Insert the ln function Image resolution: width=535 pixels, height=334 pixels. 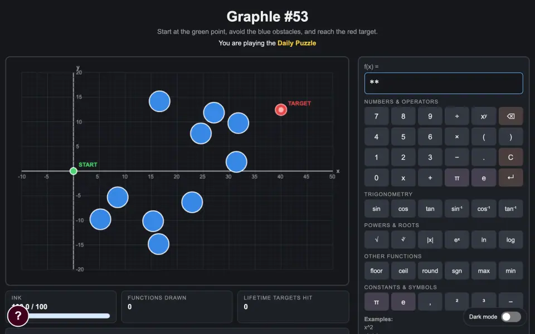pos(484,239)
